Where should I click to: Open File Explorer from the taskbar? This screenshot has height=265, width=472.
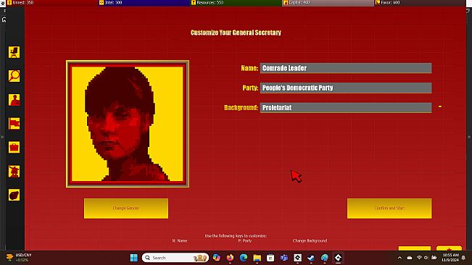click(x=257, y=258)
